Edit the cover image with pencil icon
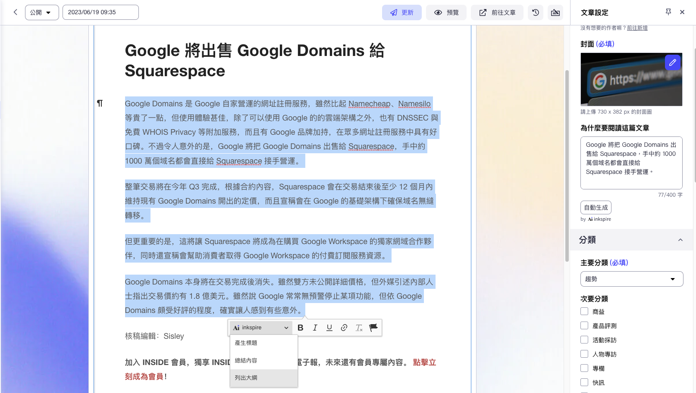This screenshot has height=393, width=696. coord(673,62)
